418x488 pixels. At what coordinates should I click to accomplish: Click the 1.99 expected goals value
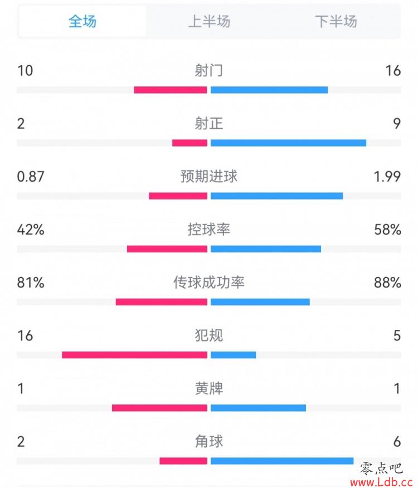click(387, 177)
